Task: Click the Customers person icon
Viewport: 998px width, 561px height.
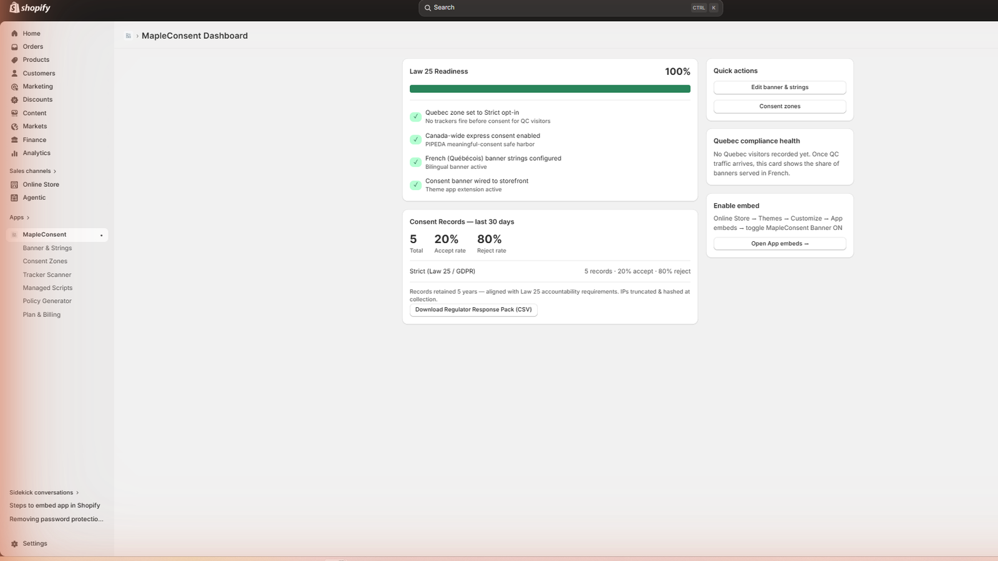Action: coord(14,74)
